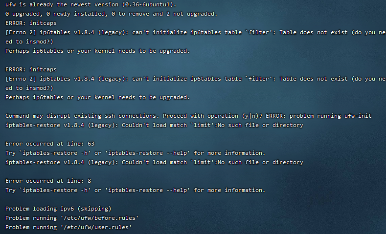Click the second 'ed to insmod?)' wrapped line
The width and height of the screenshot is (386, 234).
tap(29, 88)
